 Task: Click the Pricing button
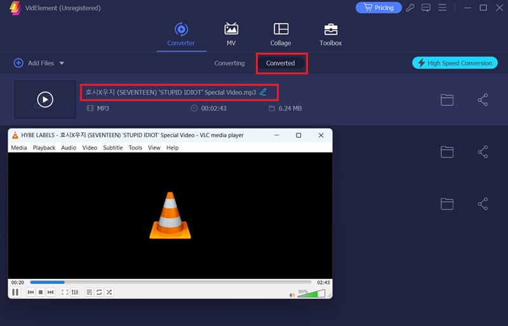(378, 8)
